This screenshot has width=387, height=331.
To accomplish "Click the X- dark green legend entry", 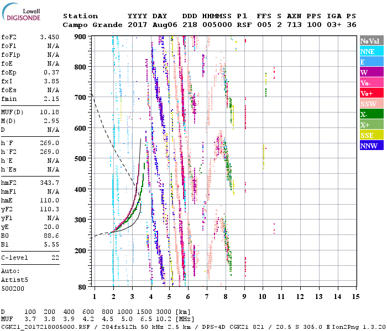I will click(x=371, y=114).
